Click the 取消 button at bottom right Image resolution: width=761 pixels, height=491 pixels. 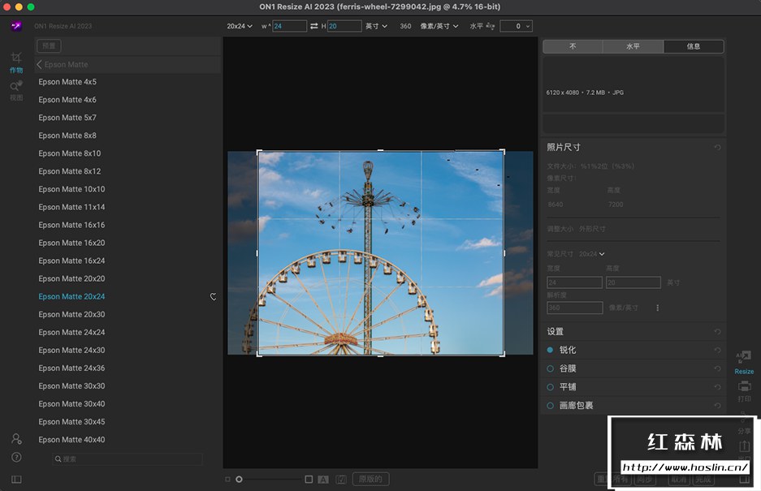coord(677,479)
